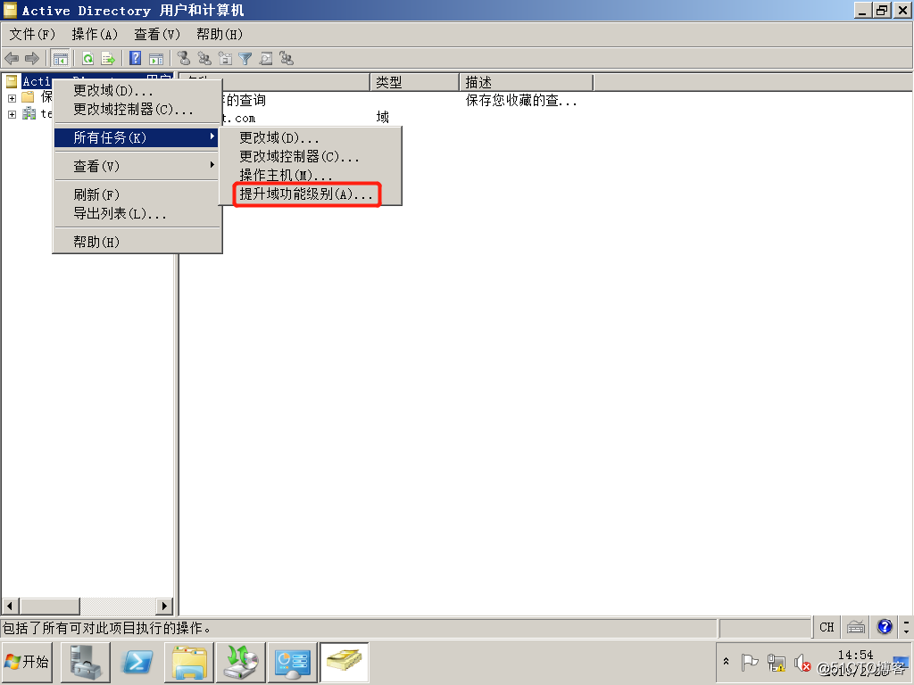Select 更改域控制器(C)... in the submenu

[310, 157]
